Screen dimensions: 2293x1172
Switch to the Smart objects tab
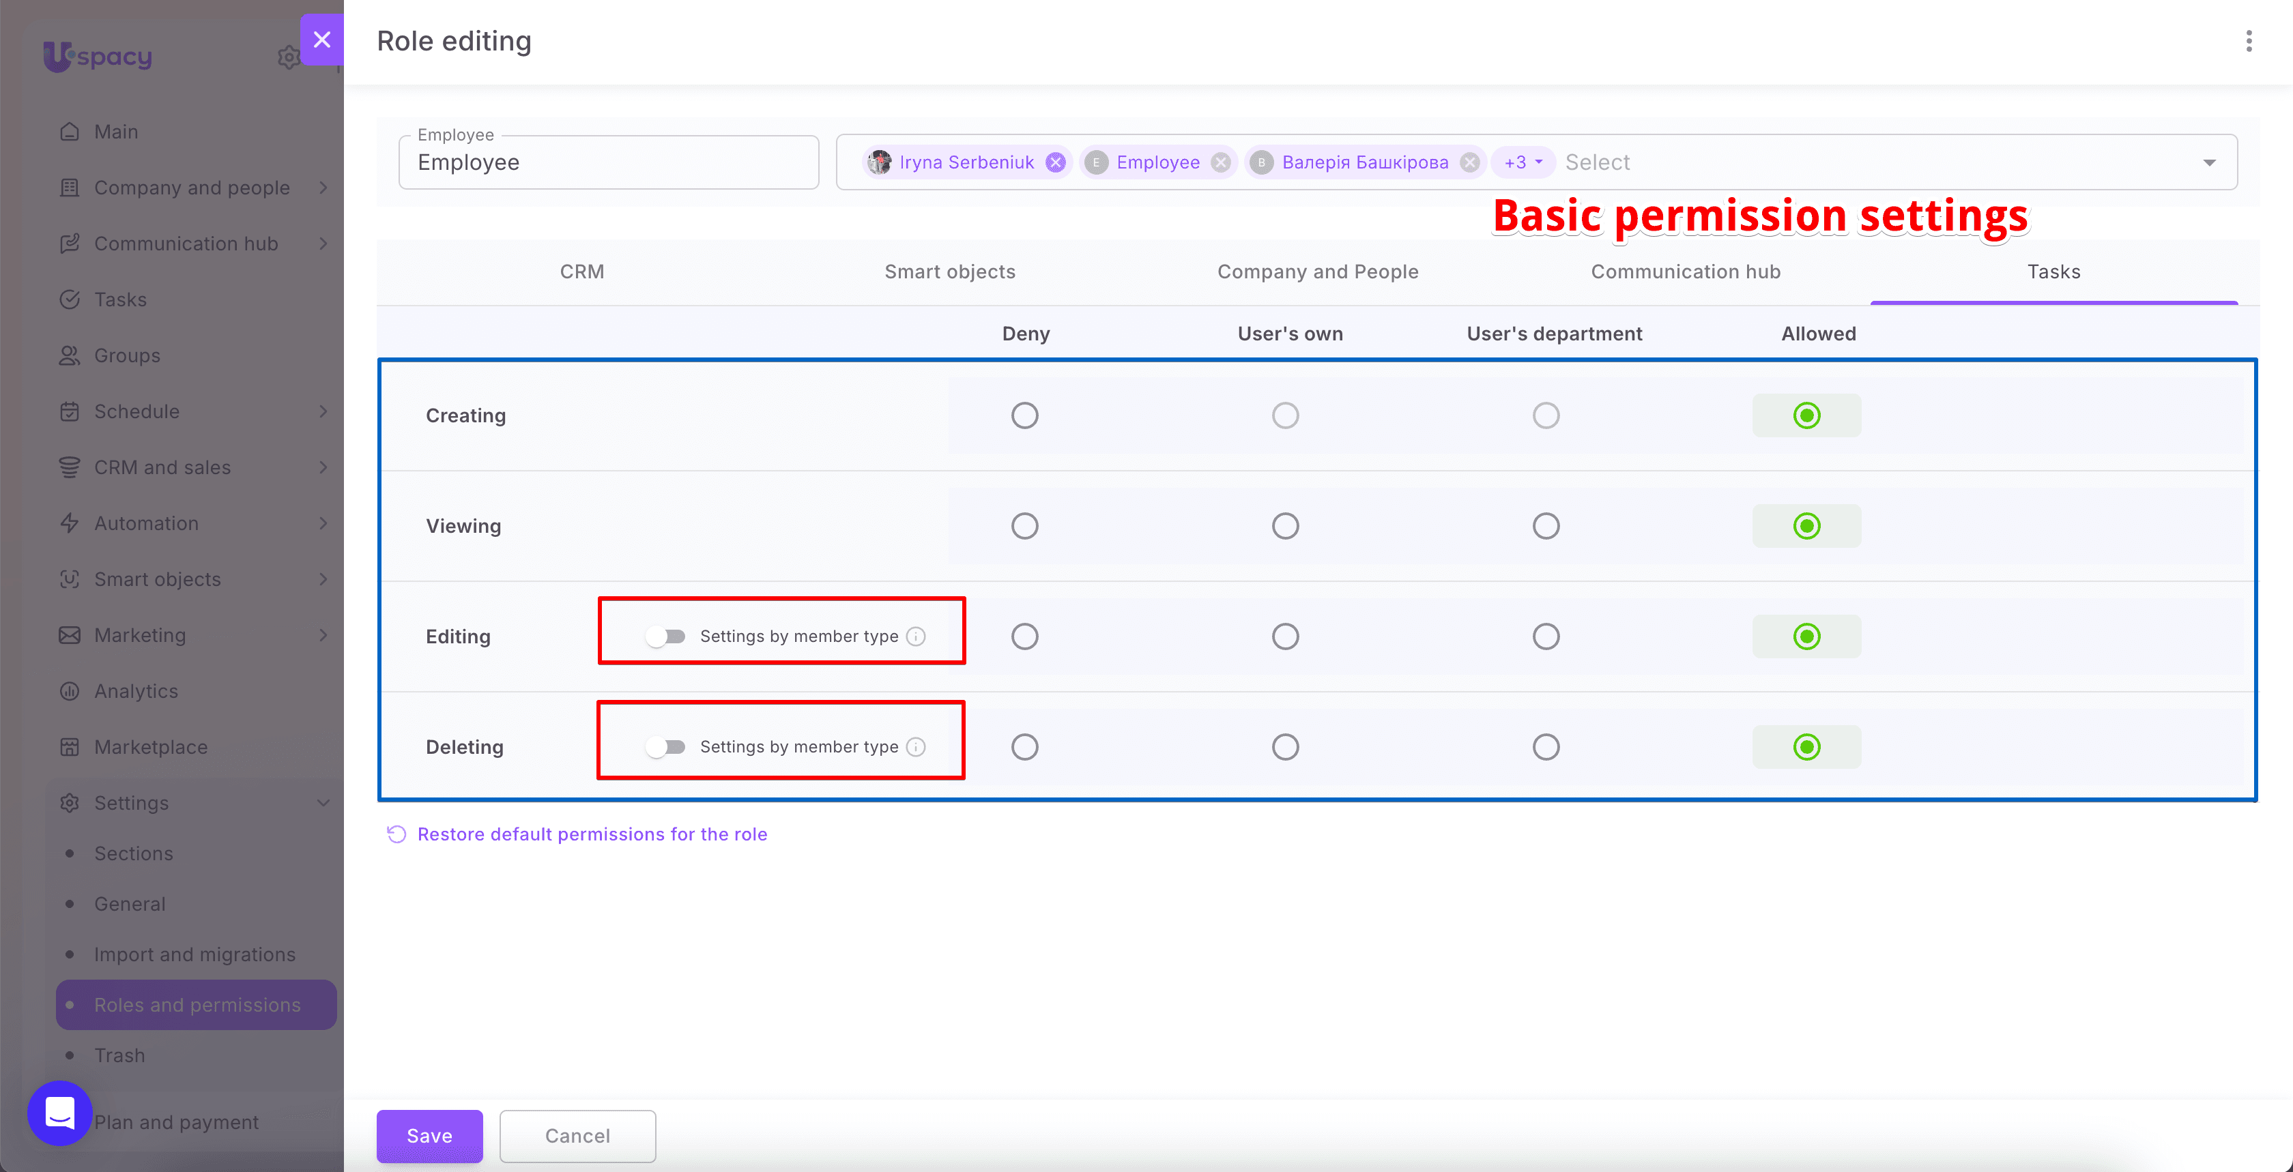pyautogui.click(x=950, y=272)
